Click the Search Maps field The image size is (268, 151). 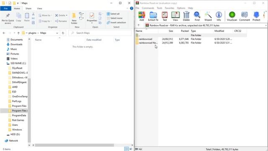pos(100,33)
